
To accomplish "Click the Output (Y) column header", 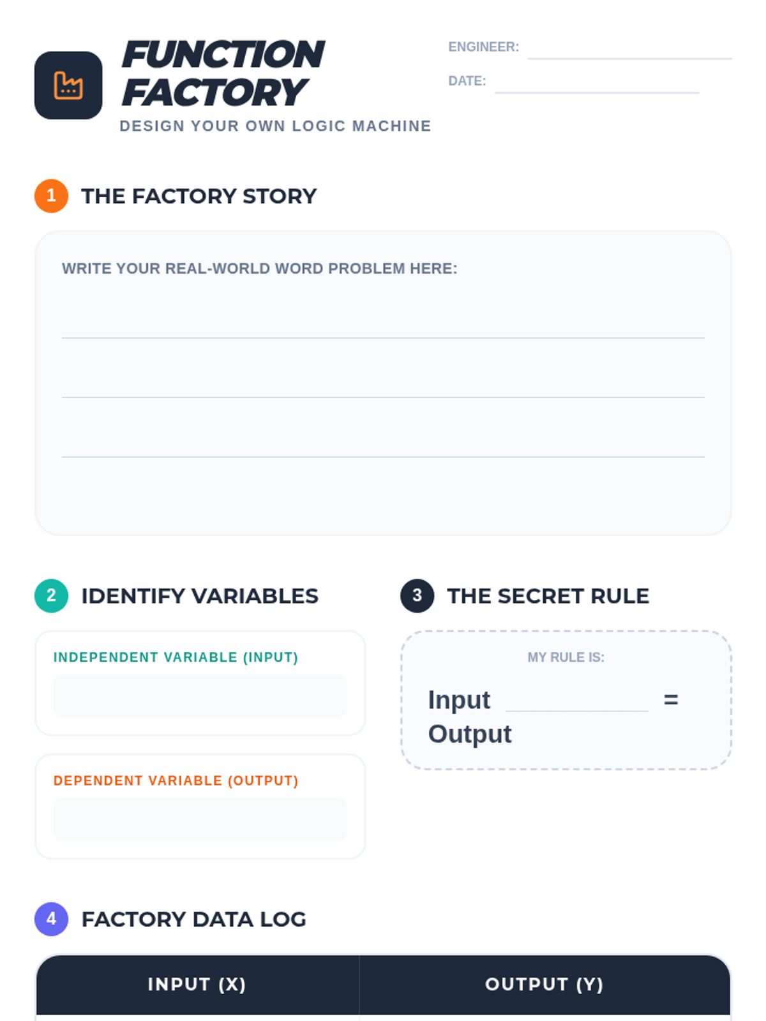I will tap(544, 985).
